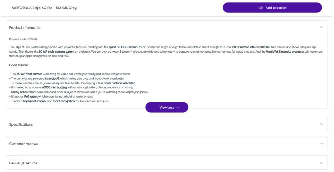This screenshot has width=334, height=172.
Task: Click the bold Quad HD OLED screen text
Action: tap(123, 47)
